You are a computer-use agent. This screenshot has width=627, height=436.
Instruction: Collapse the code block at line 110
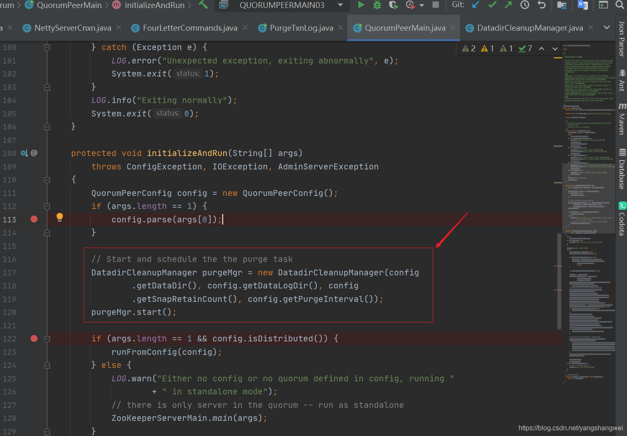click(x=47, y=180)
